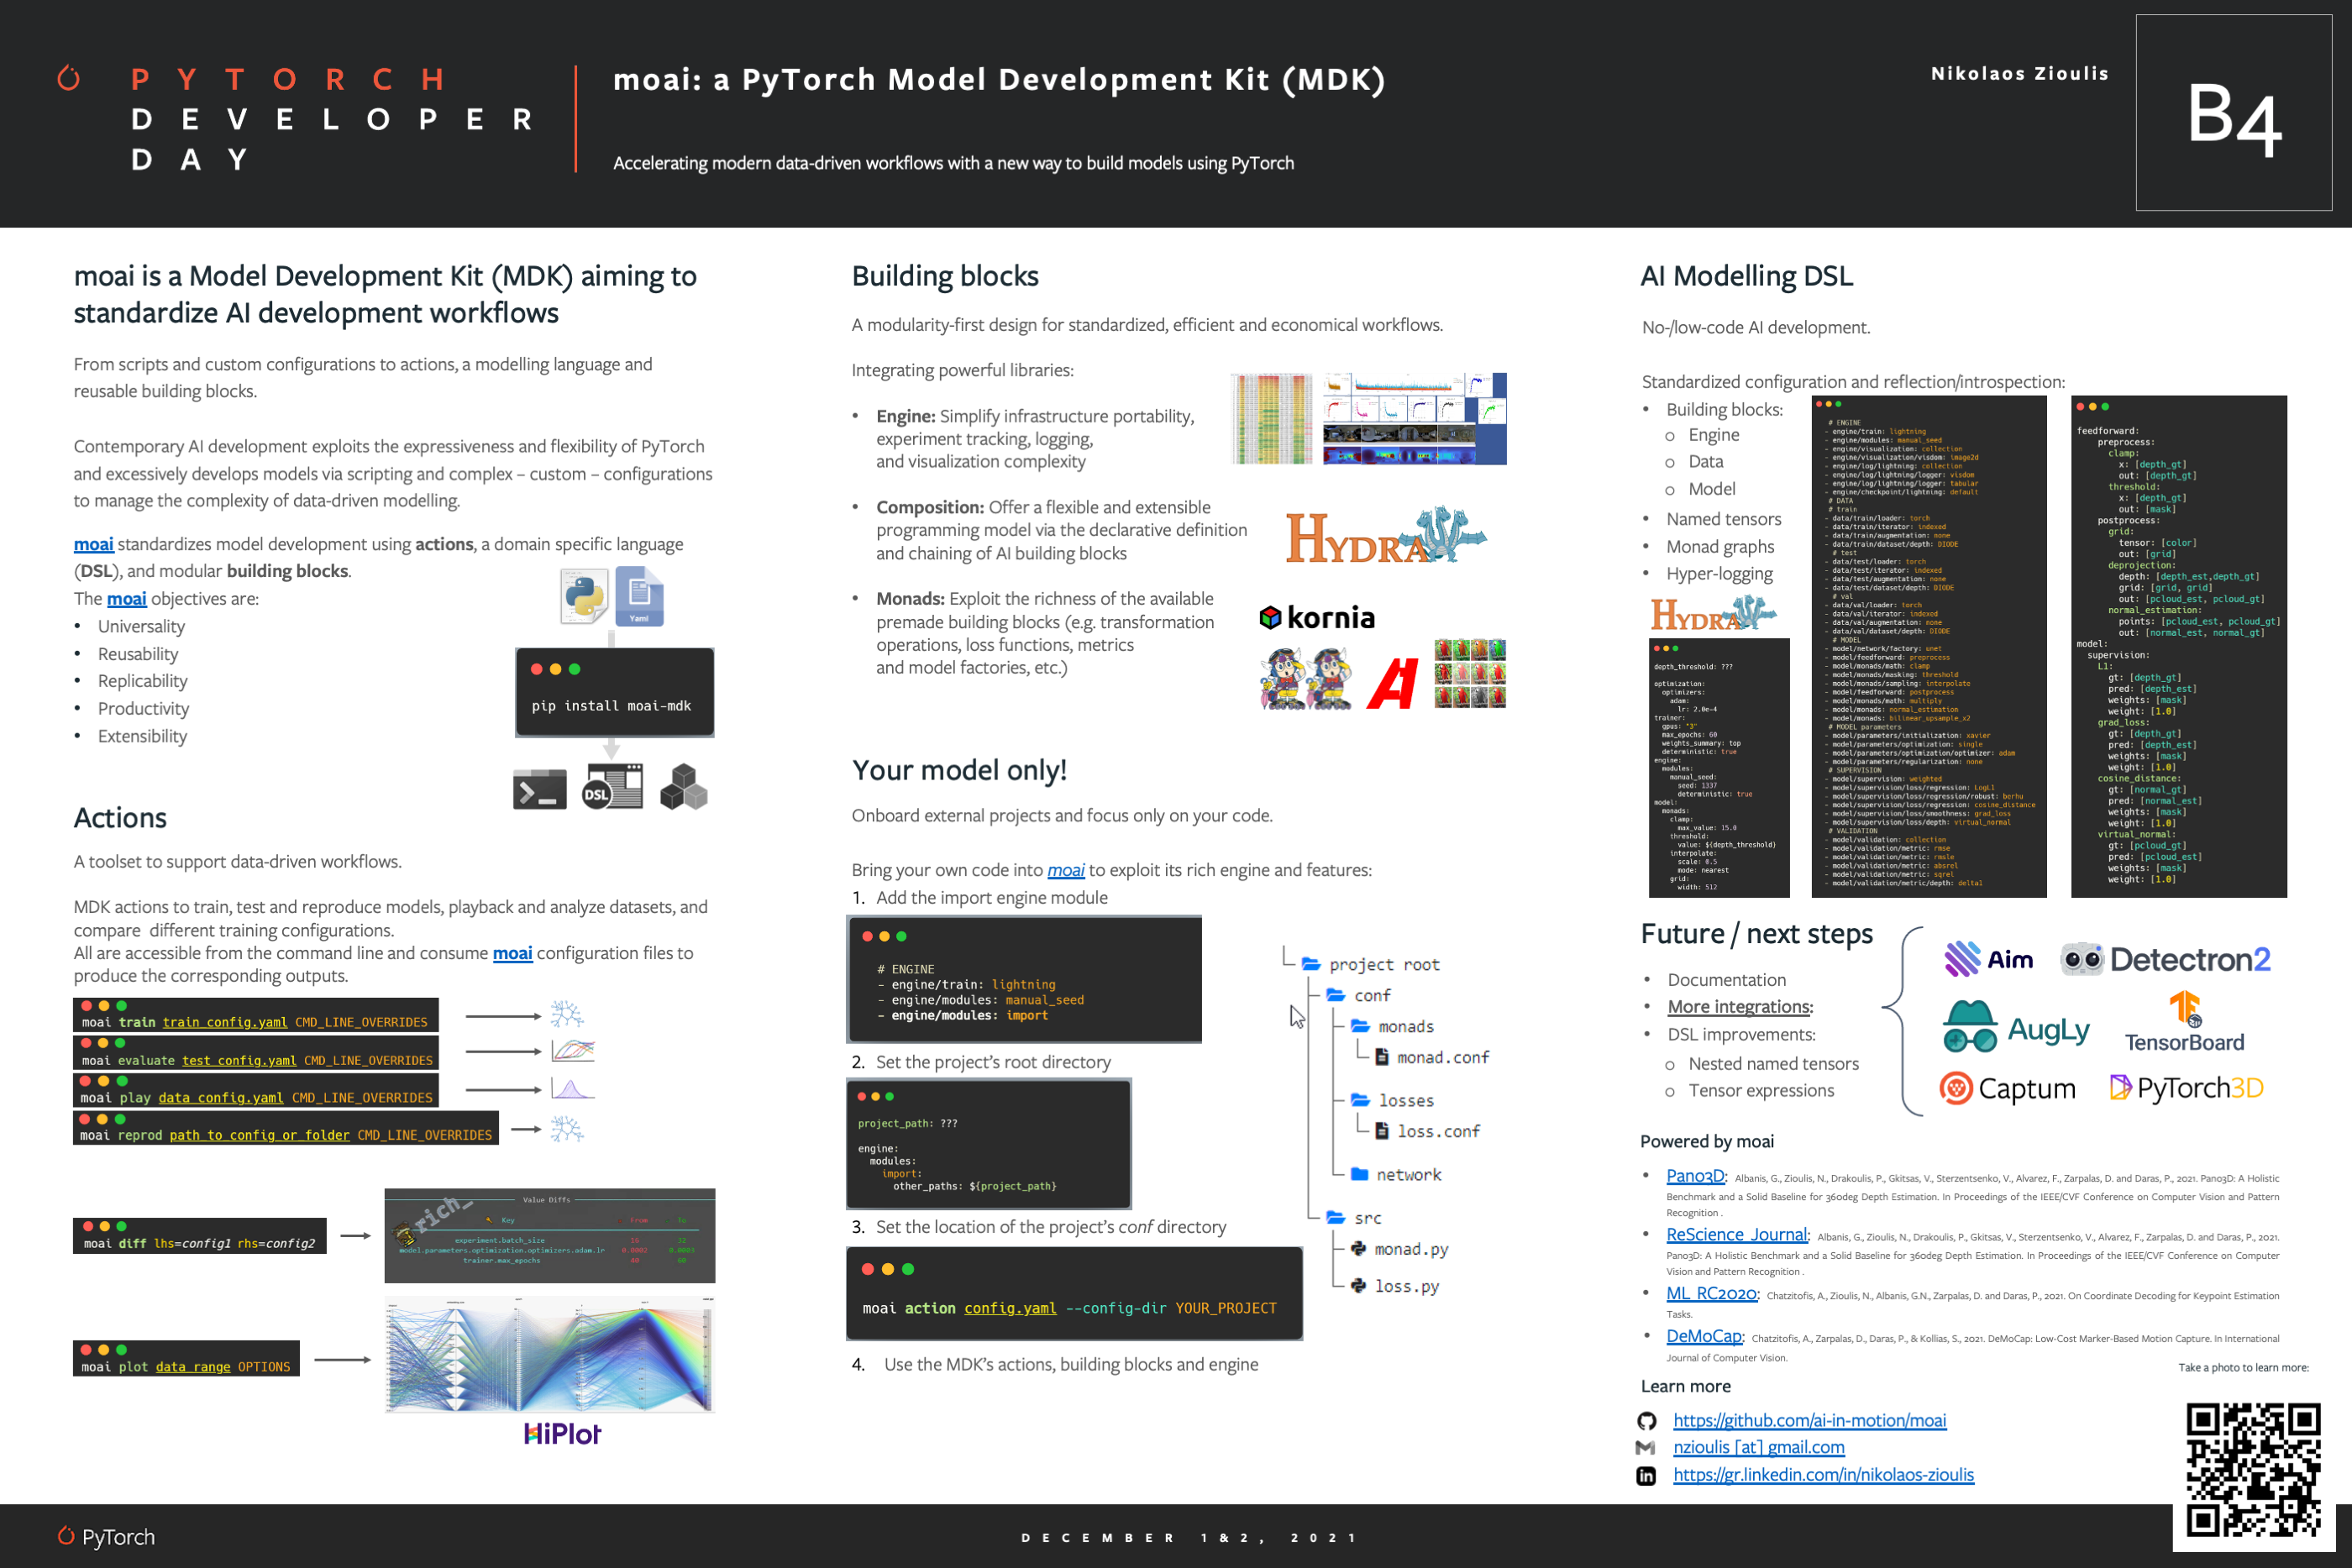Viewport: 2352px width, 1568px height.
Task: Select loss.py in the src folder
Action: (x=1405, y=1287)
